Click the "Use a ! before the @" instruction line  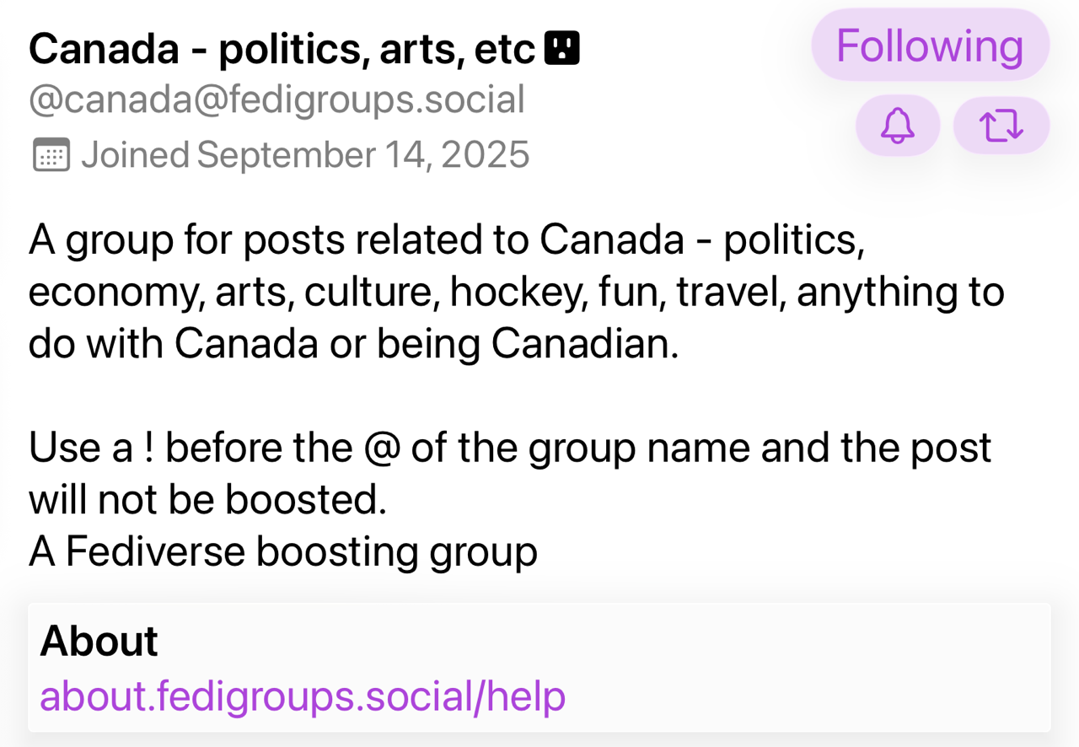click(x=509, y=448)
